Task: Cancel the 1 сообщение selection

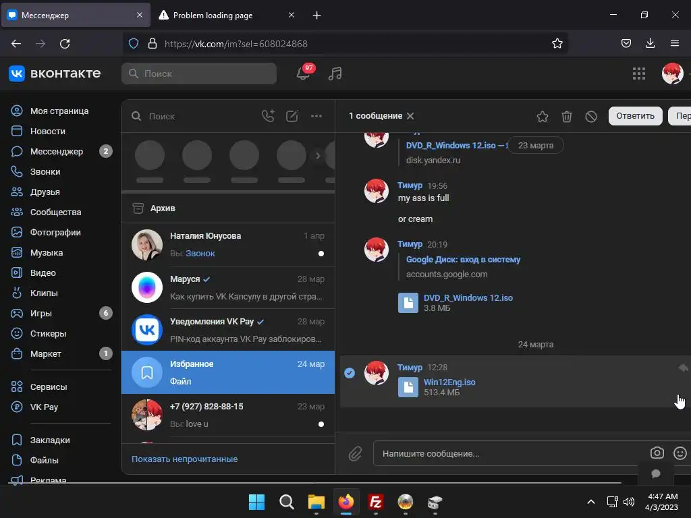Action: tap(410, 116)
